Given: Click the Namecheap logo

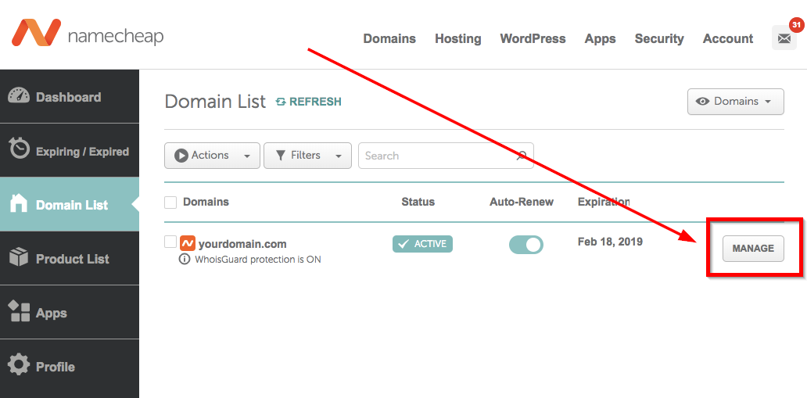Looking at the screenshot, I should tap(86, 34).
